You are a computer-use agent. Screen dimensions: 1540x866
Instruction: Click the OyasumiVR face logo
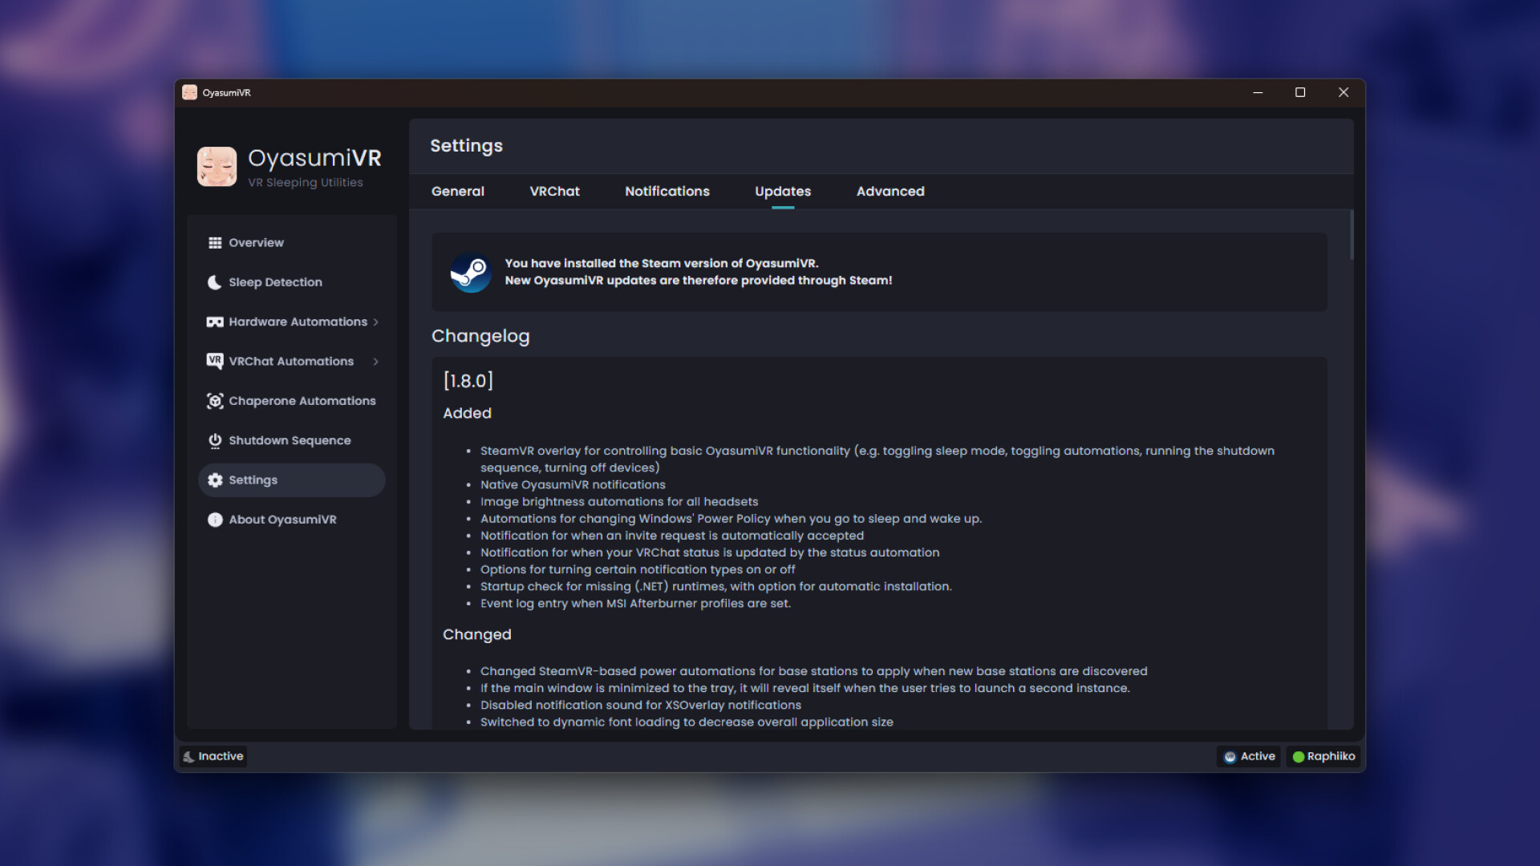point(216,166)
